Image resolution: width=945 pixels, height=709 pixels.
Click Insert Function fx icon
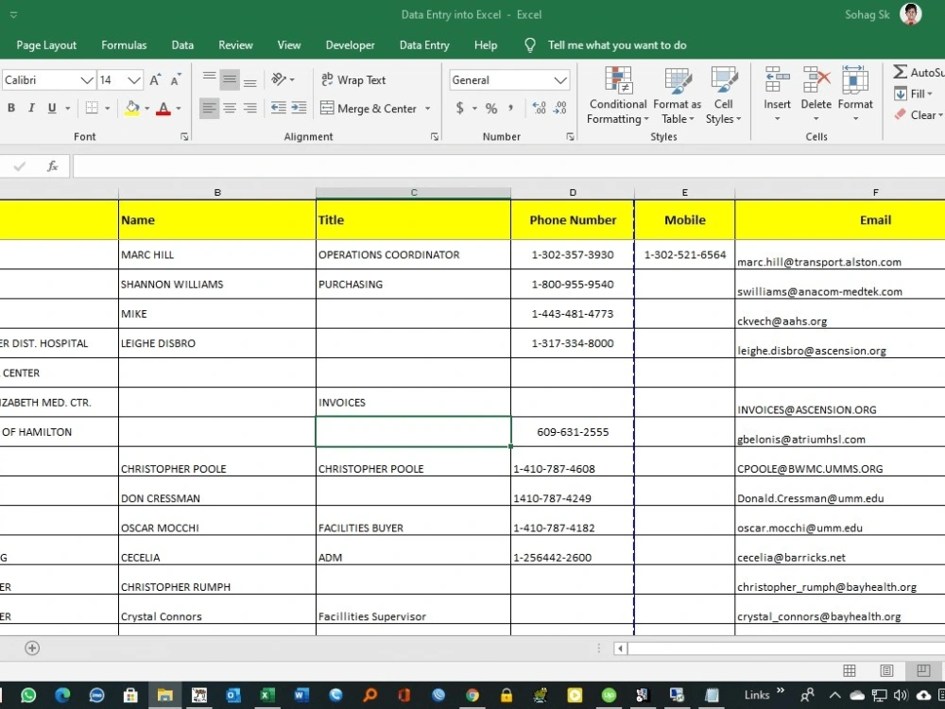click(52, 165)
